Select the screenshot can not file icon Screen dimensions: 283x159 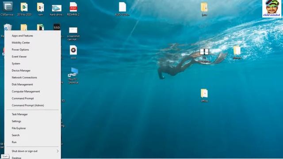[x=73, y=34]
